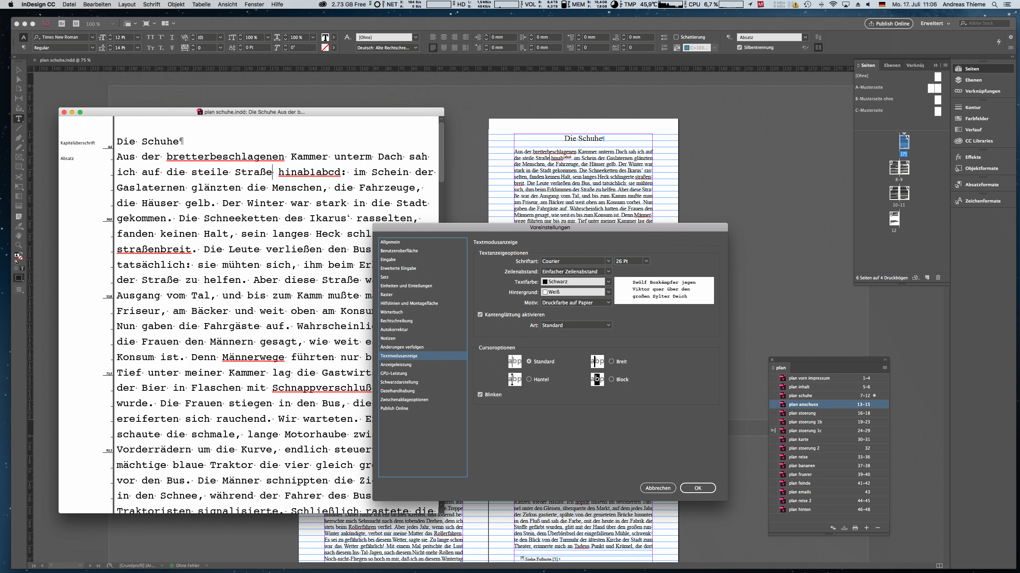Select the Direct Selection tool
The height and width of the screenshot is (573, 1020).
point(19,80)
